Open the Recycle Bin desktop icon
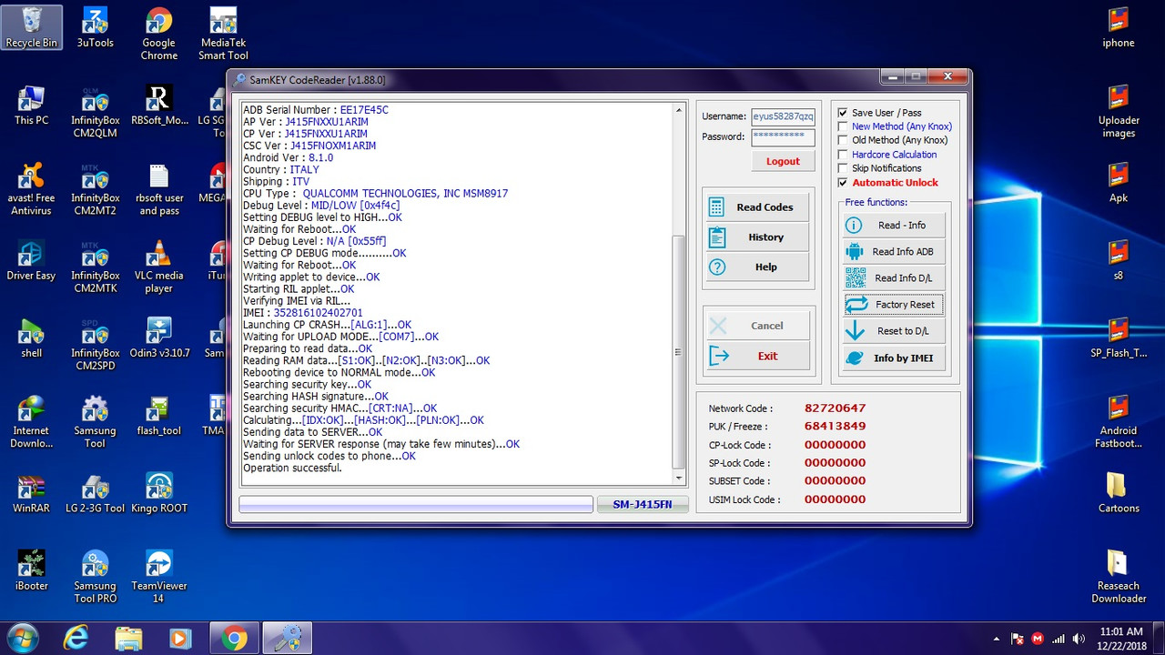 [x=32, y=28]
